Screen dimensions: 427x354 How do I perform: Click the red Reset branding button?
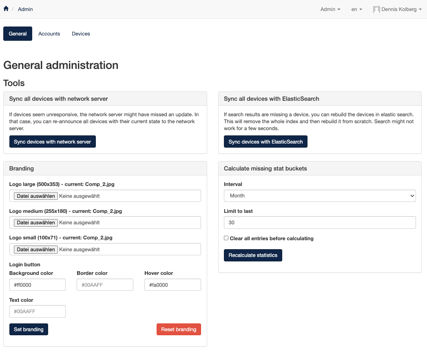[179, 329]
